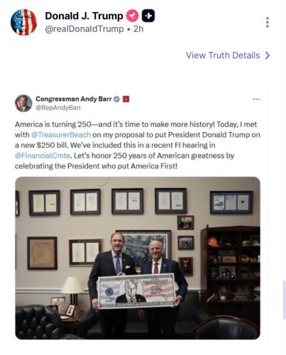Click the dark plus badge icon

click(x=148, y=16)
